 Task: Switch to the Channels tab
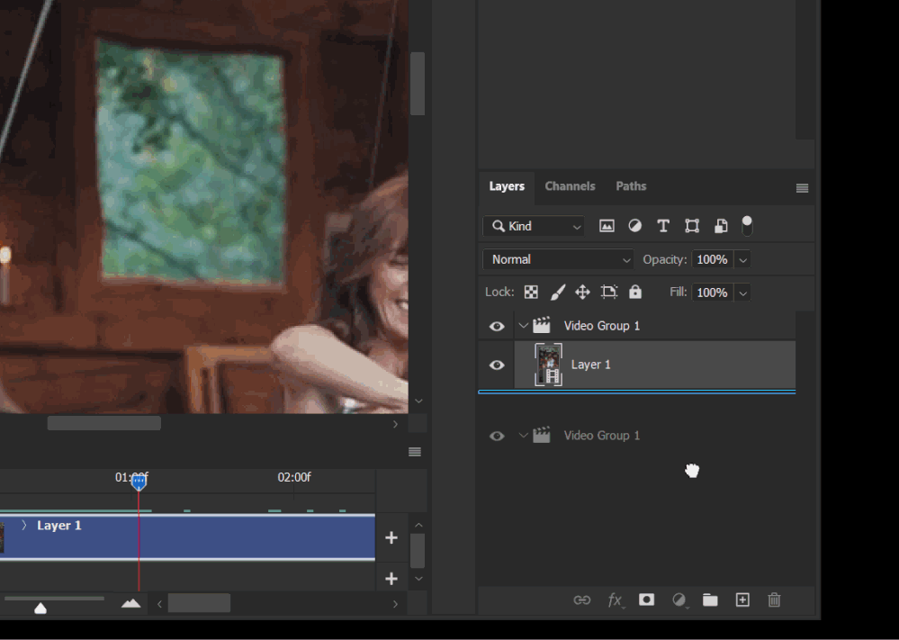[x=570, y=186]
